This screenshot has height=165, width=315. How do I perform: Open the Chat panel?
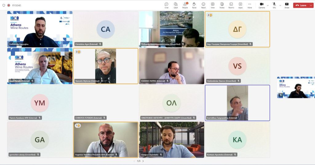(166, 6)
